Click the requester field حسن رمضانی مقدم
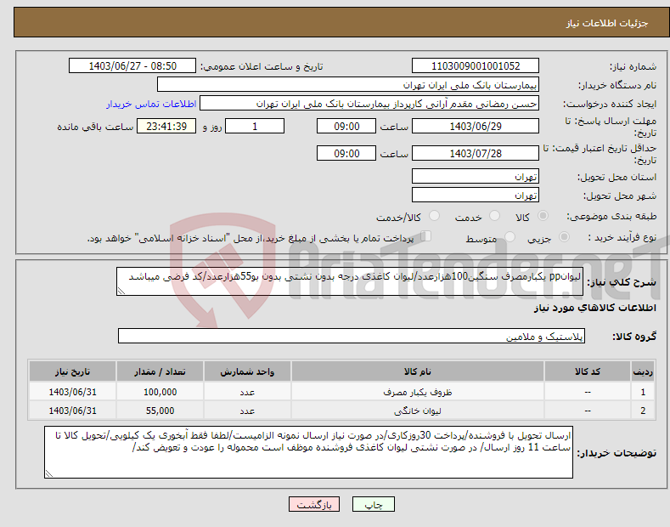Screen dimensions: 670x527 (369, 104)
